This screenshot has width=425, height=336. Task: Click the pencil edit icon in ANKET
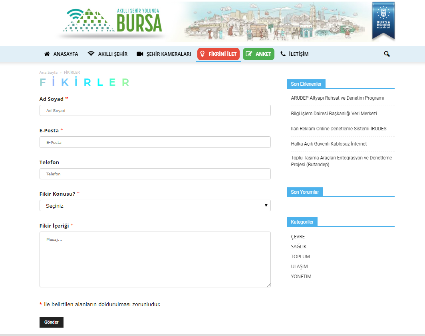pyautogui.click(x=249, y=54)
